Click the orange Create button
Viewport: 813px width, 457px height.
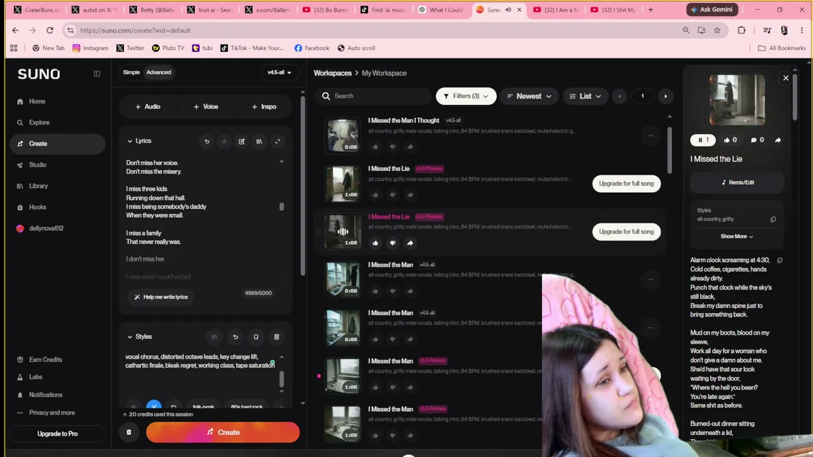[x=223, y=432]
